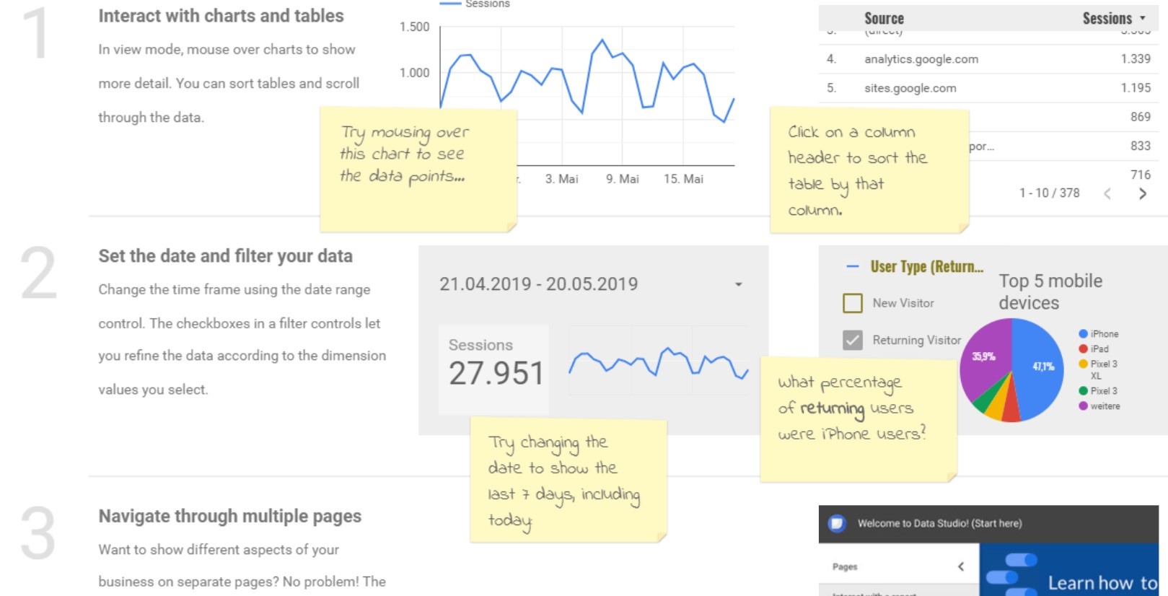Click the Data Studio toggle graphic thumbnail
The width and height of the screenshot is (1168, 596).
1011,574
